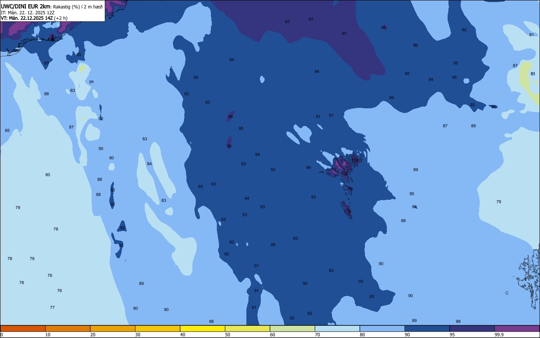
Task: Select the 40–50 bright yellow legend swatch
Action: tap(202, 328)
